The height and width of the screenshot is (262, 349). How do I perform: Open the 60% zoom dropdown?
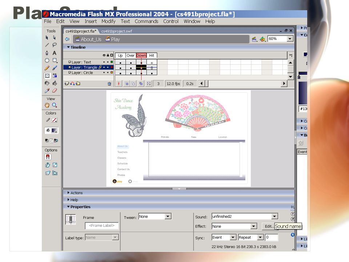(x=290, y=39)
